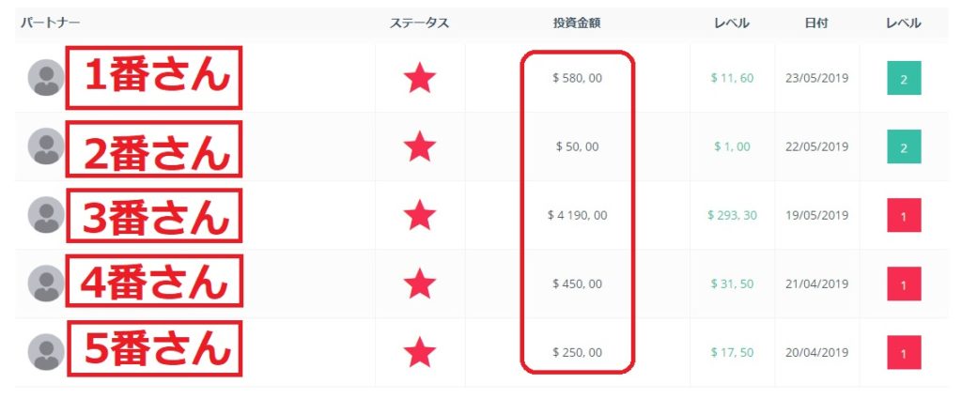
Task: Click the avatar icon of 4番さん
Action: coord(46,284)
